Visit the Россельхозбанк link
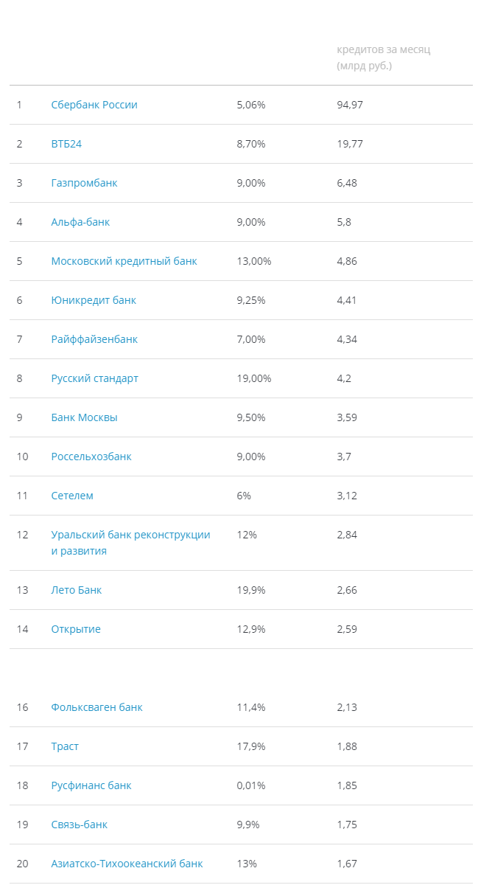 click(91, 457)
